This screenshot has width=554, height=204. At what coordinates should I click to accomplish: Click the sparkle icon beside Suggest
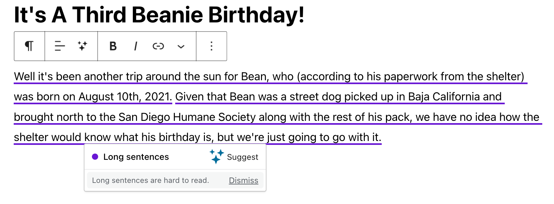pyautogui.click(x=216, y=156)
